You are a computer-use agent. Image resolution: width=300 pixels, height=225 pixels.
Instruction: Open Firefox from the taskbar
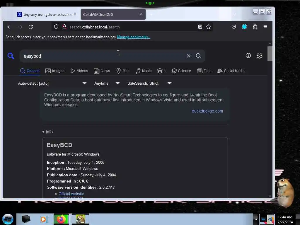61,219
